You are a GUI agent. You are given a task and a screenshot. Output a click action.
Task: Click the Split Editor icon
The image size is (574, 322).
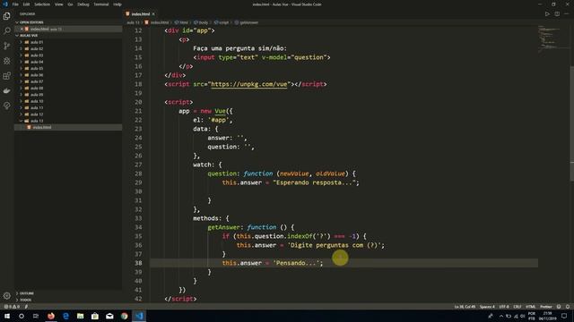pyautogui.click(x=557, y=14)
